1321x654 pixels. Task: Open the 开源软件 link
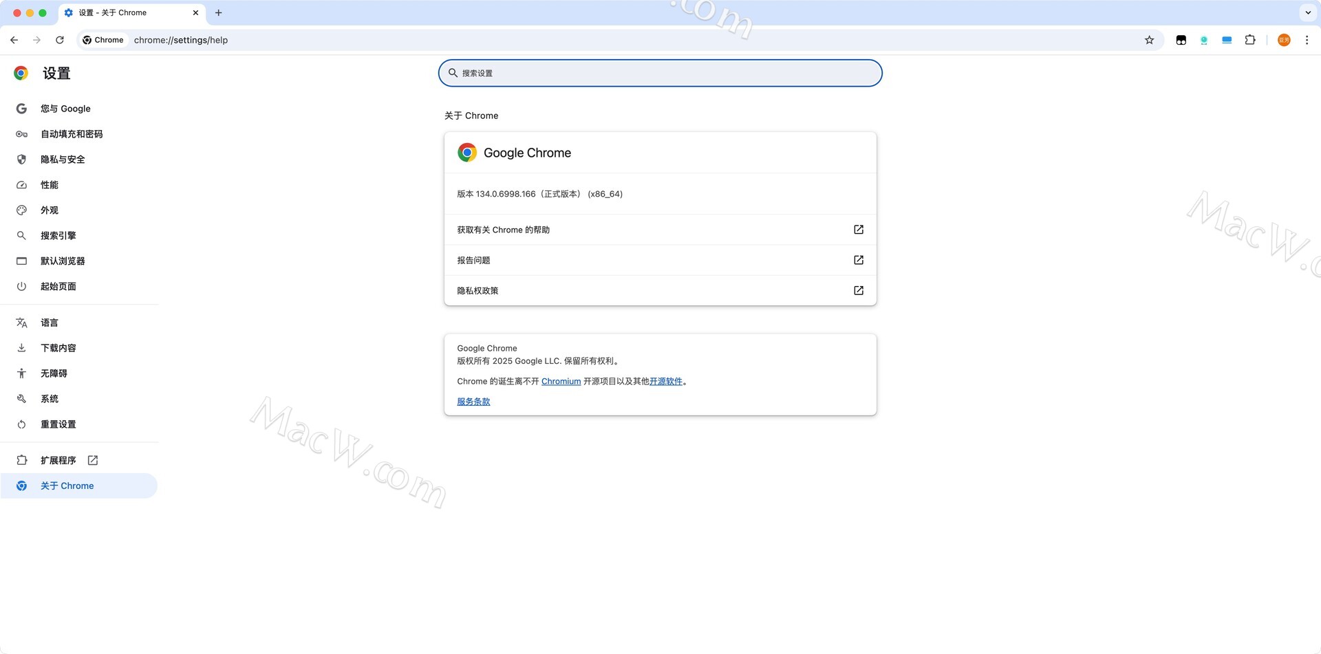pyautogui.click(x=666, y=381)
